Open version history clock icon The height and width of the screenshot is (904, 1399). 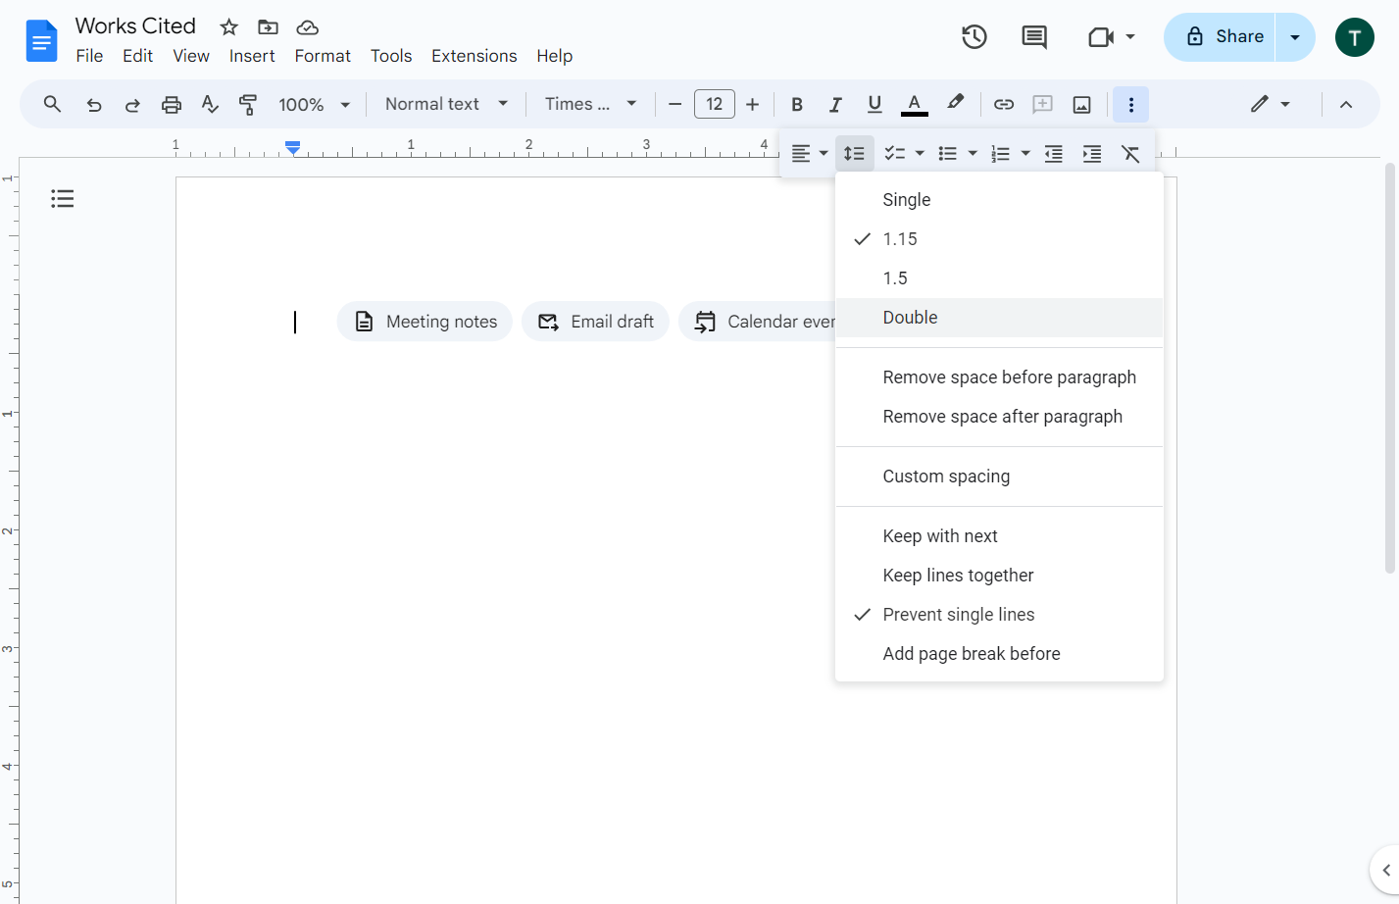pos(974,37)
